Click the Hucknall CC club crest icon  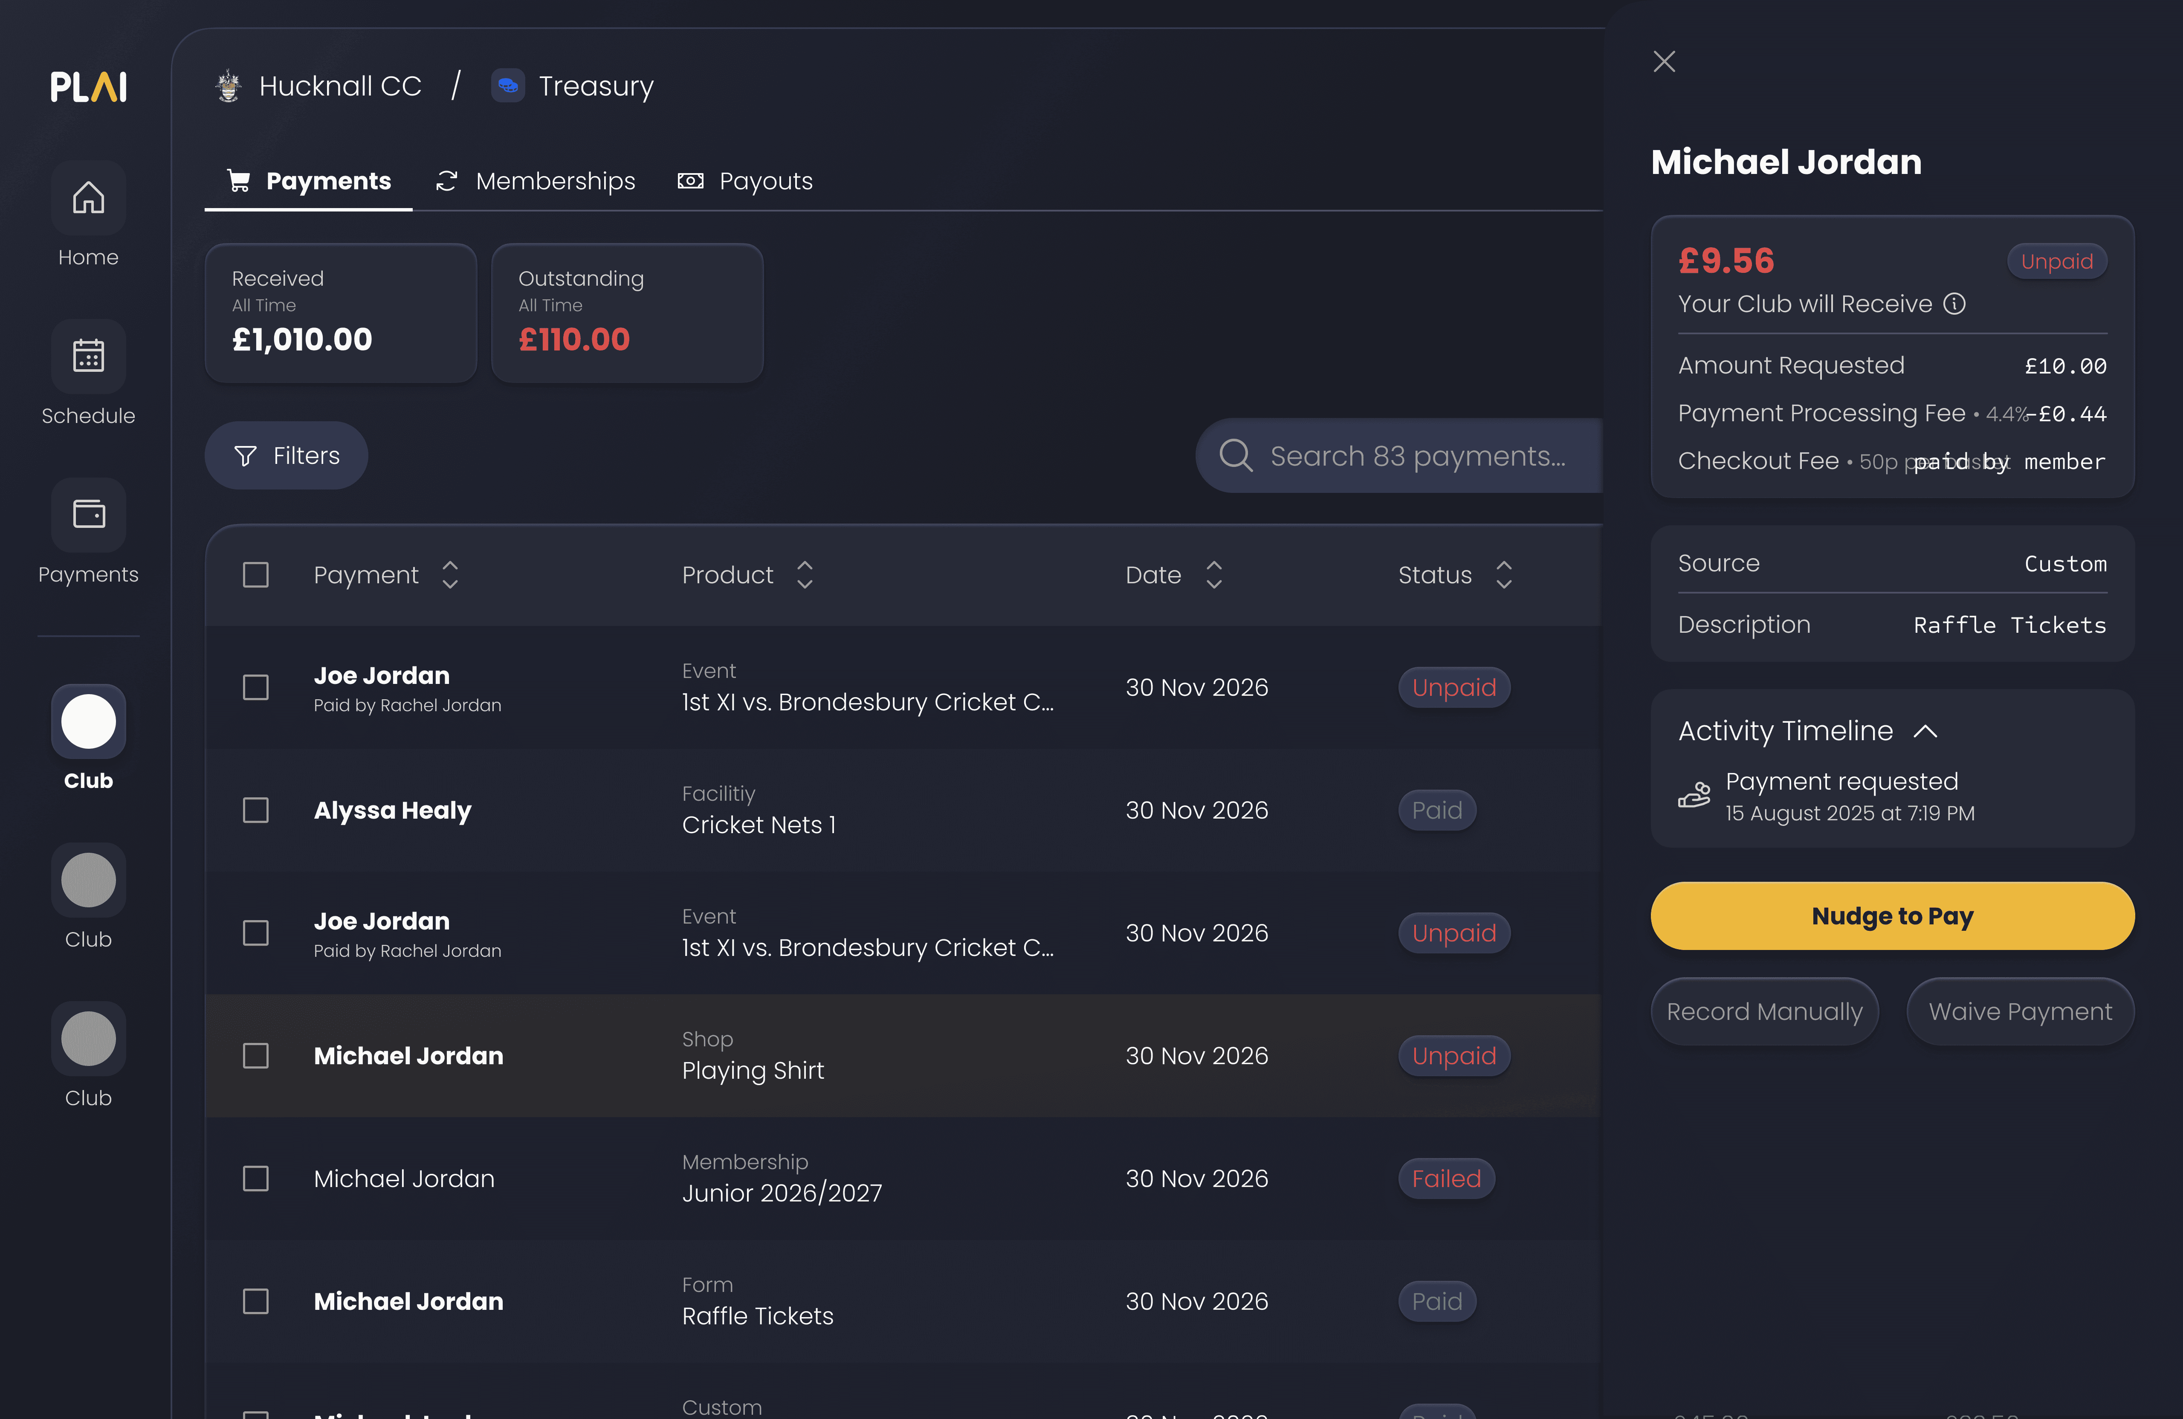(229, 86)
